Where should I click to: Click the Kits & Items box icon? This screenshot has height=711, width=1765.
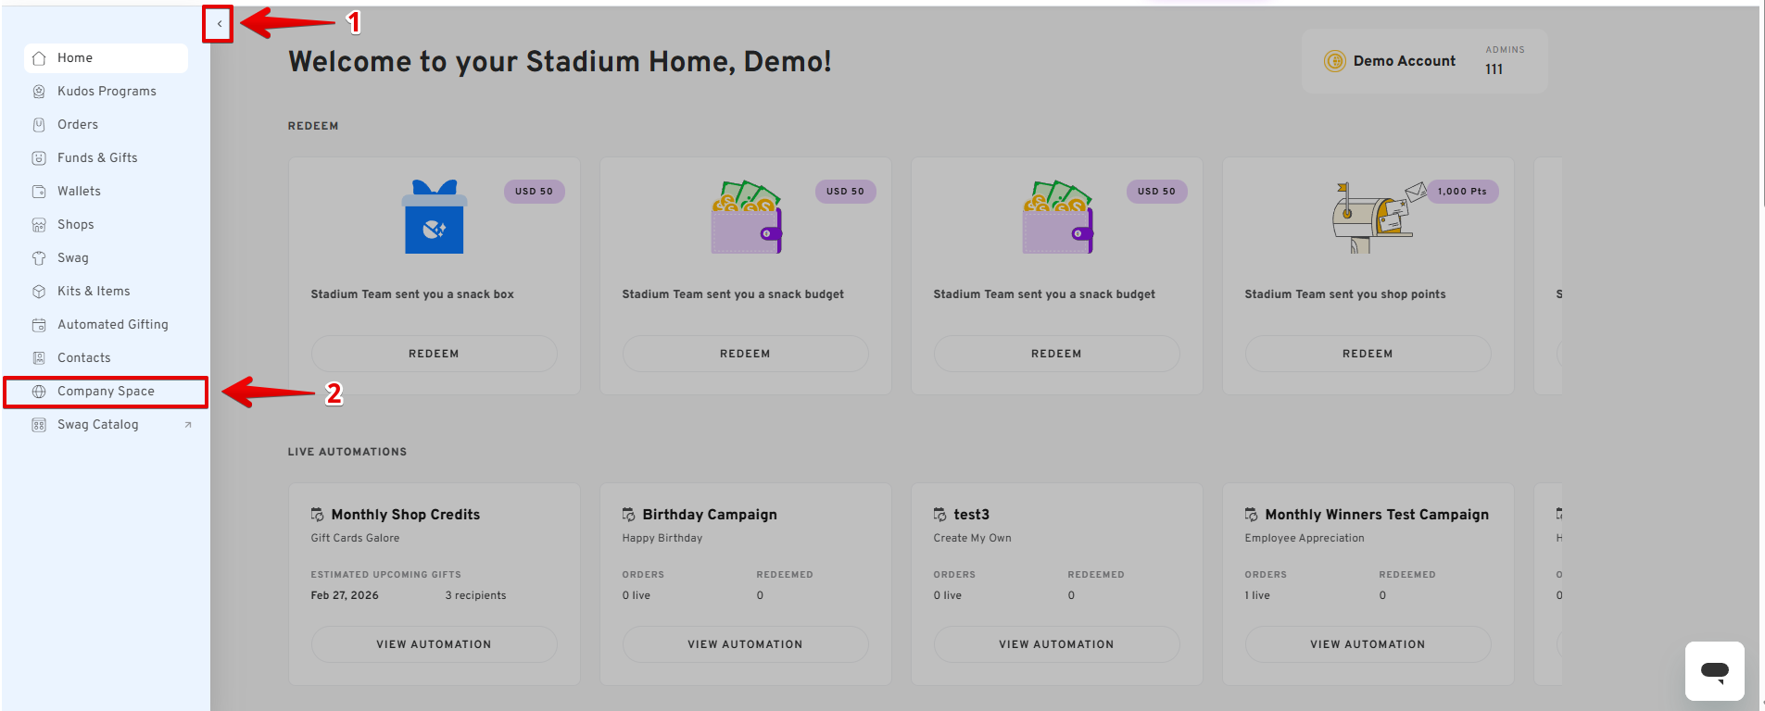(39, 292)
